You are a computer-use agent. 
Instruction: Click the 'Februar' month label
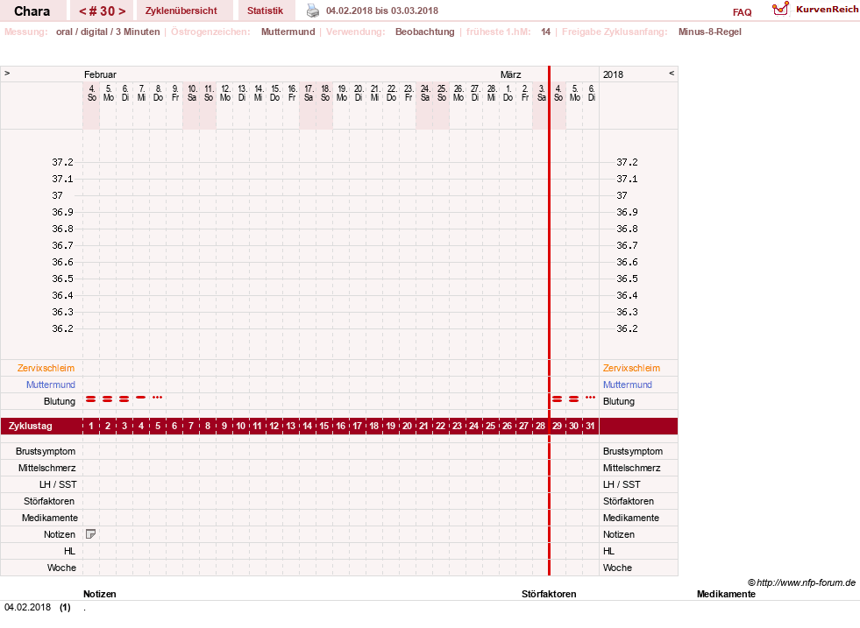point(100,74)
